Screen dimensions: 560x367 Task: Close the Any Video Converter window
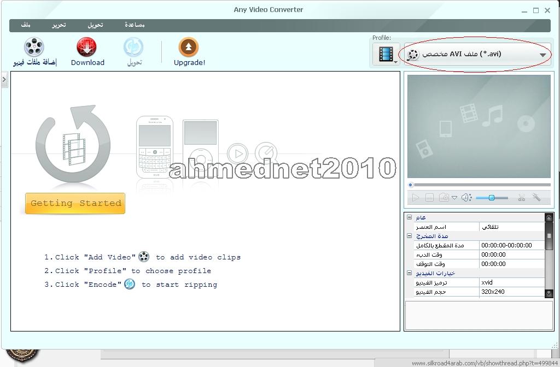pos(547,11)
